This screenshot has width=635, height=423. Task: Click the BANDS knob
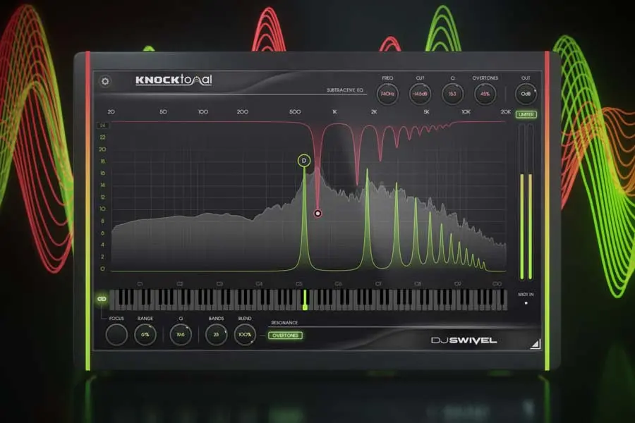[217, 335]
